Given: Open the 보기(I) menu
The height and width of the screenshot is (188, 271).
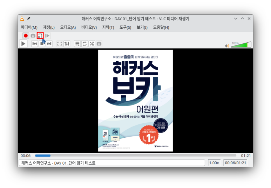Looking at the screenshot, I should [x=142, y=27].
